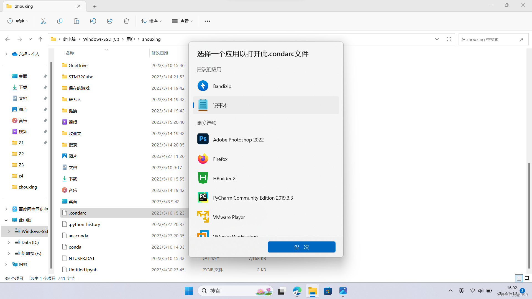Click the Delete trash can icon
The height and width of the screenshot is (299, 532).
click(126, 21)
